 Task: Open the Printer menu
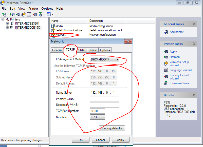click(x=33, y=9)
